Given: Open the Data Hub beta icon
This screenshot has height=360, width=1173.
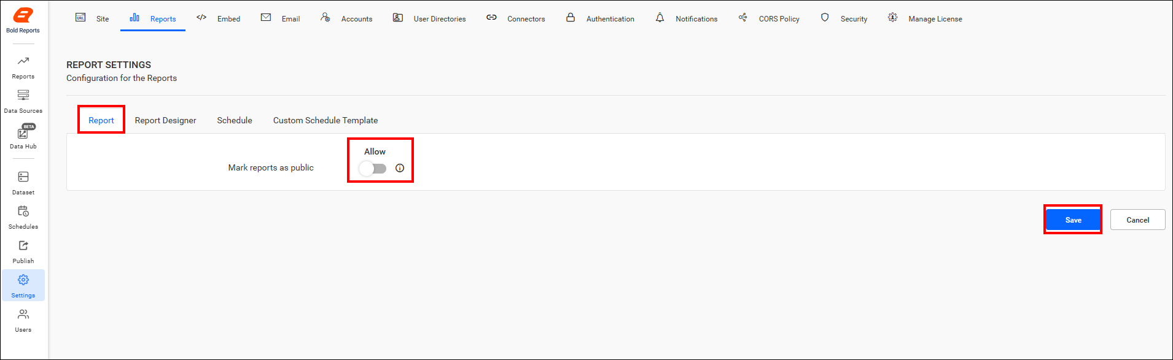Looking at the screenshot, I should tap(23, 132).
